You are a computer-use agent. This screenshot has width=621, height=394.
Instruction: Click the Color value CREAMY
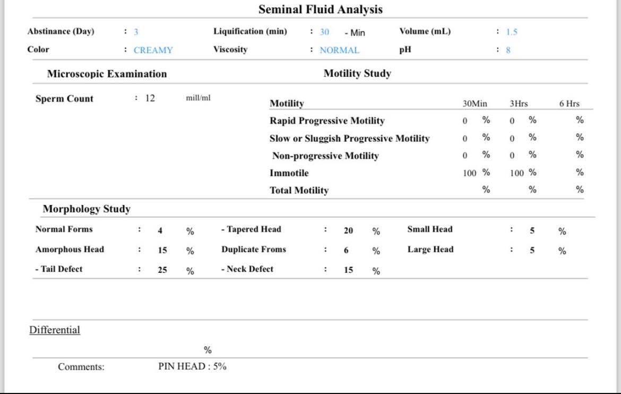click(153, 50)
